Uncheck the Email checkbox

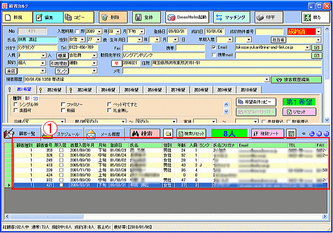214,47
